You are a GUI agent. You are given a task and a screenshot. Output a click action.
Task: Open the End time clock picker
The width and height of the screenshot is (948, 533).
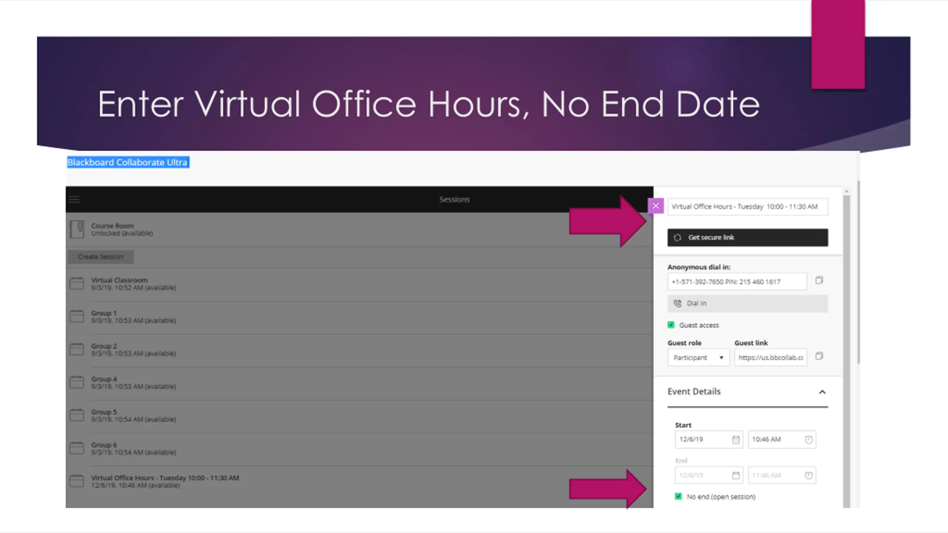808,476
